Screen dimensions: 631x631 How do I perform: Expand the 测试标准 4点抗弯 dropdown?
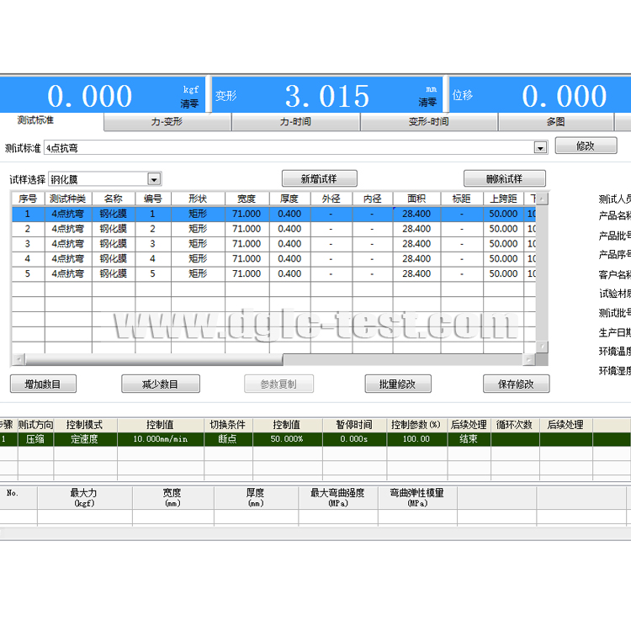tap(540, 148)
